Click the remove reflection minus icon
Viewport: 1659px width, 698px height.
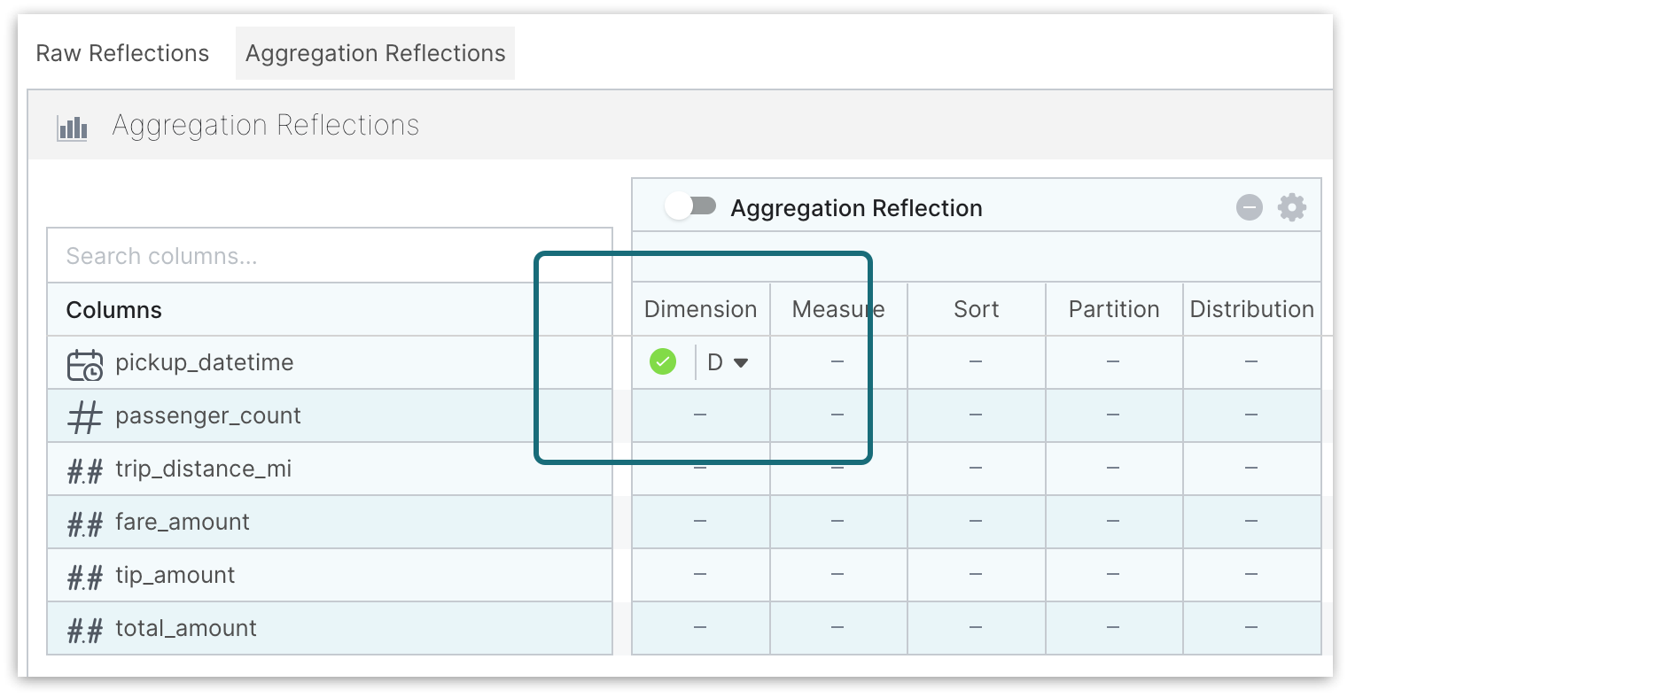coord(1249,207)
